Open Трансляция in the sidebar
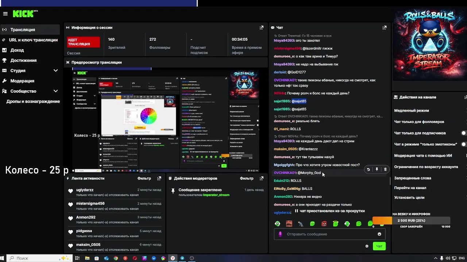Viewport: 467px width, 262px height. pos(30,29)
